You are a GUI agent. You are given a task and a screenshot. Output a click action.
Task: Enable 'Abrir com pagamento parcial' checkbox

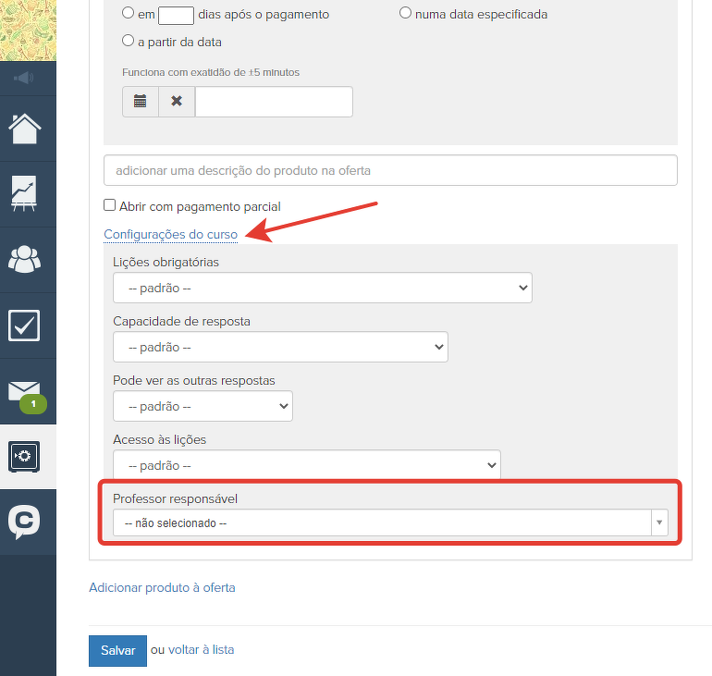point(110,206)
